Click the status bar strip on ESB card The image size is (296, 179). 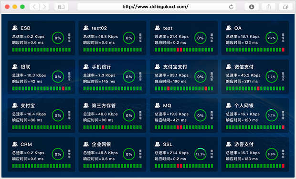click(x=42, y=50)
